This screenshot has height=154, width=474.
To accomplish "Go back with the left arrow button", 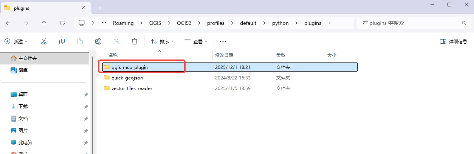I will point(8,23).
